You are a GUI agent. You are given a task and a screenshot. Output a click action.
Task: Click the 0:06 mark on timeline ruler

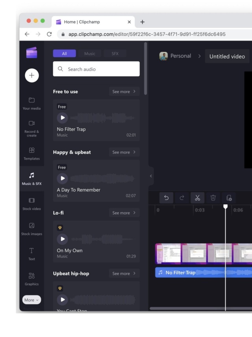click(238, 210)
